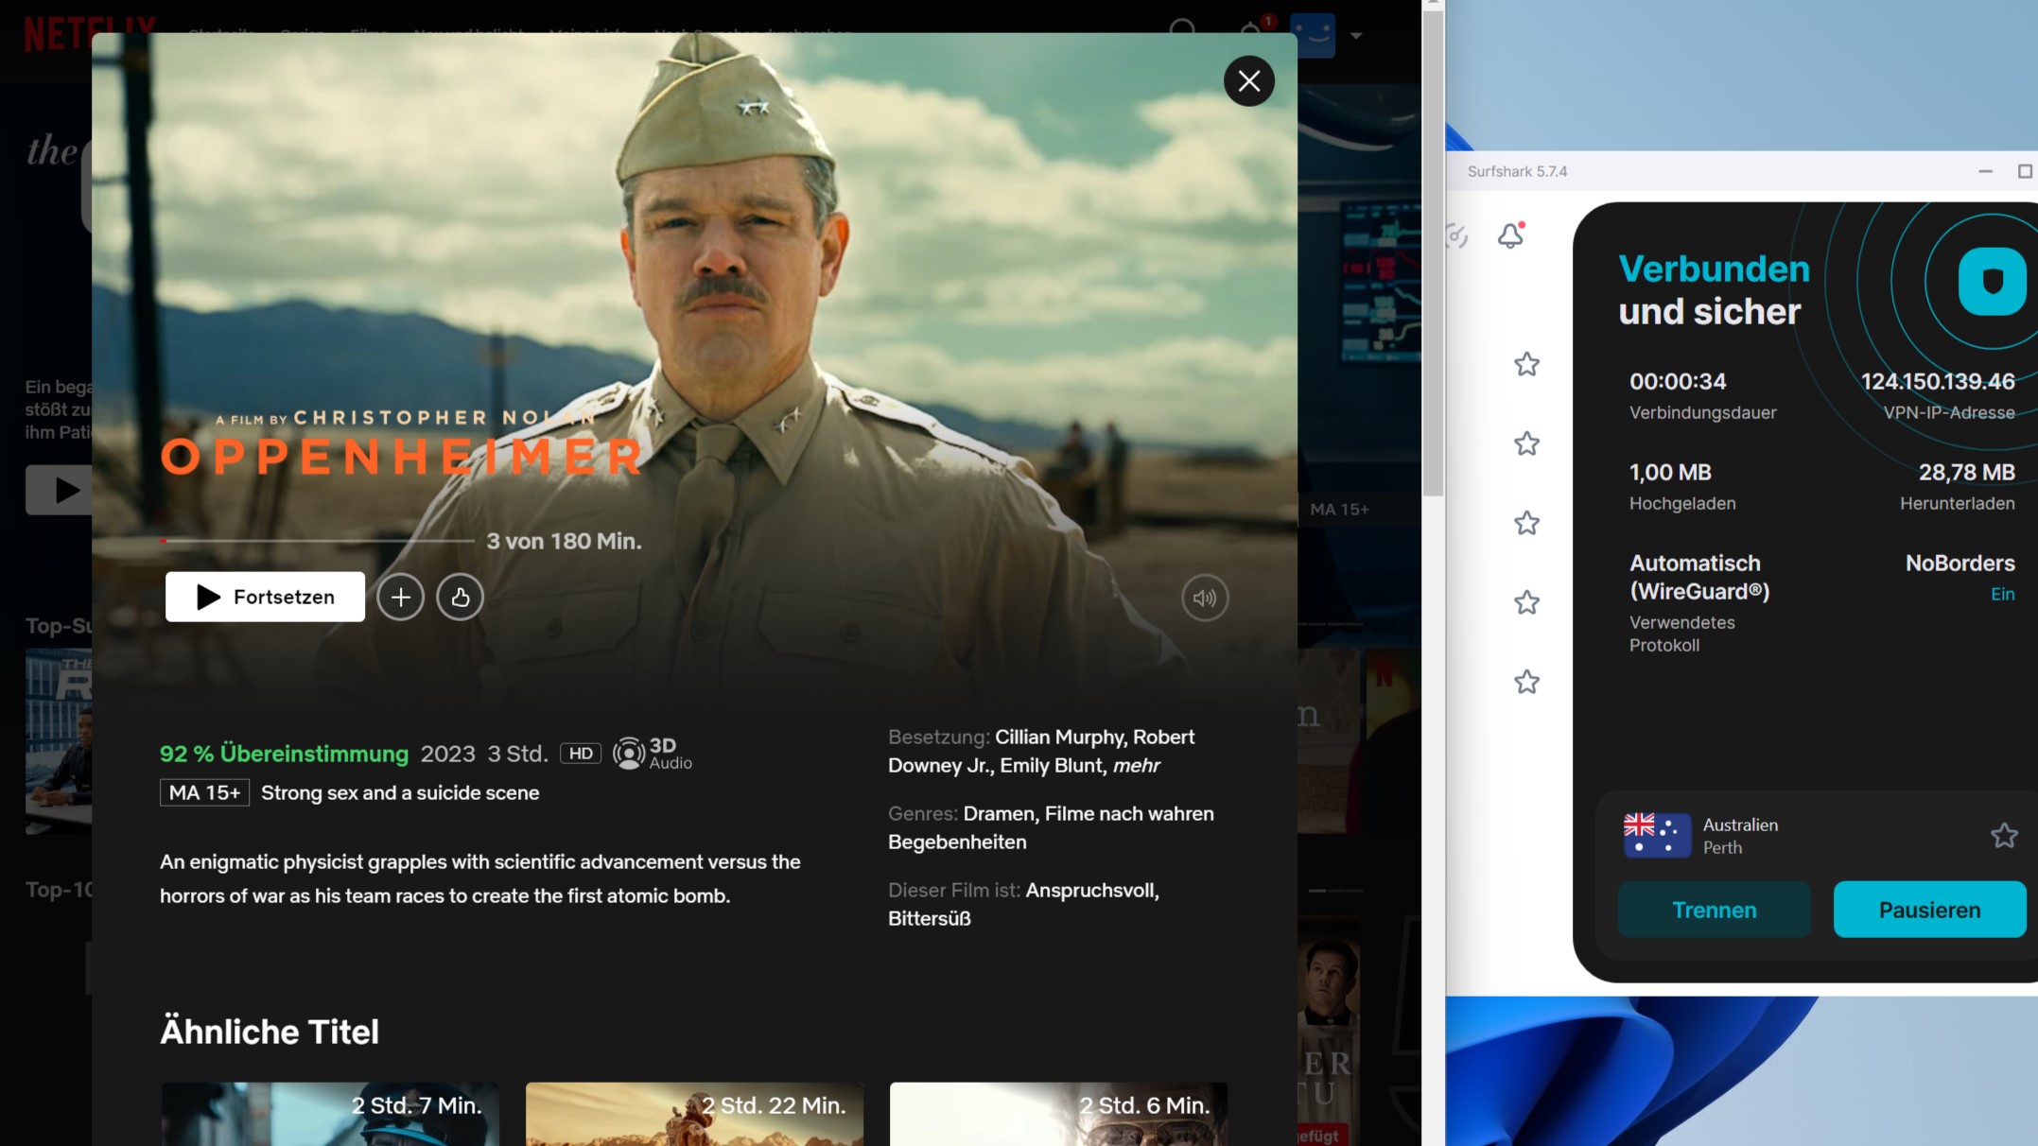This screenshot has height=1146, width=2038.
Task: Favorite the Australien Perth location star
Action: [x=2003, y=835]
